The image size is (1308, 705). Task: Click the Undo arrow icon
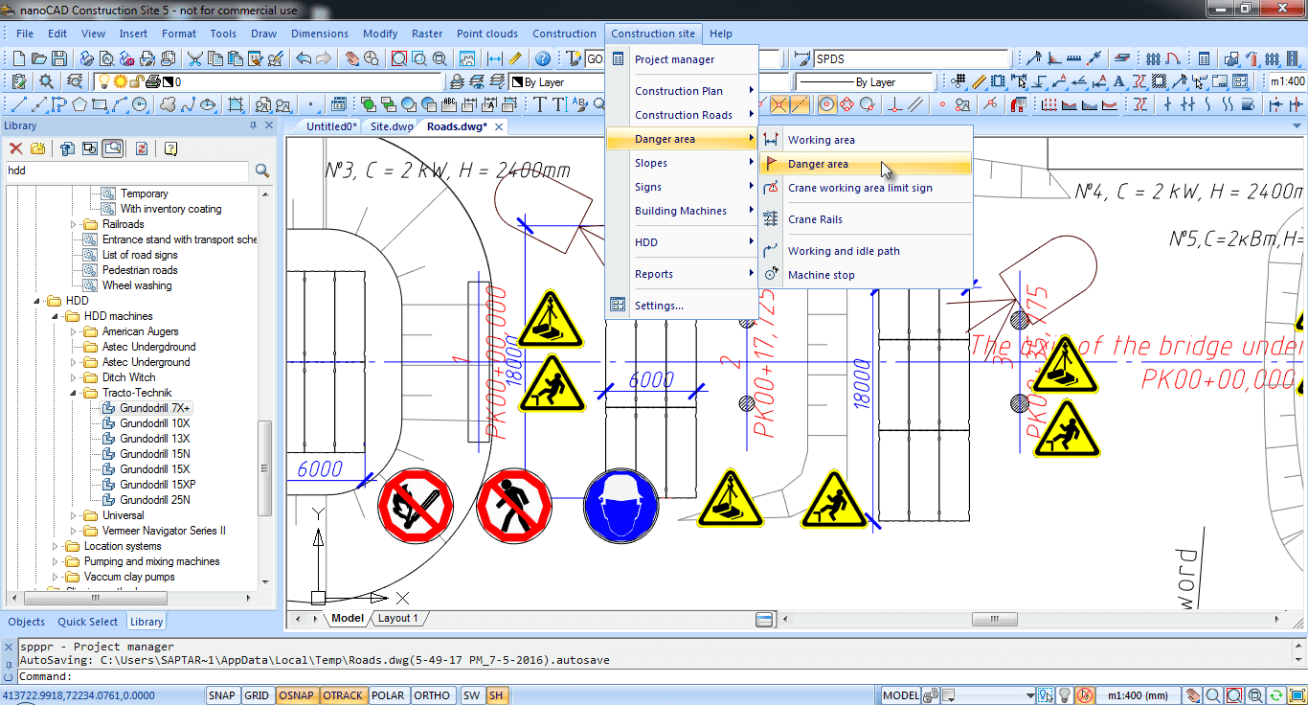tap(303, 58)
